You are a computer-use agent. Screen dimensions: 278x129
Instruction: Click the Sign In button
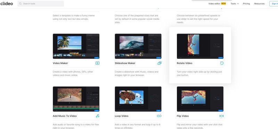tap(274, 3)
